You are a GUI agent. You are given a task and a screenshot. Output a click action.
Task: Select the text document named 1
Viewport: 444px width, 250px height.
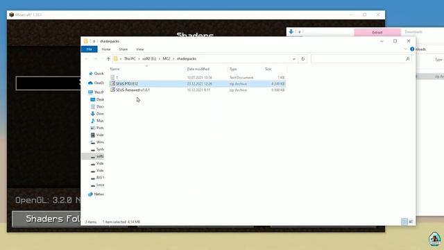(117, 77)
